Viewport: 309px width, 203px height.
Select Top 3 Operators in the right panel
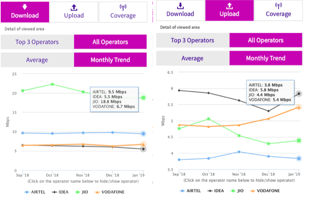click(x=193, y=40)
